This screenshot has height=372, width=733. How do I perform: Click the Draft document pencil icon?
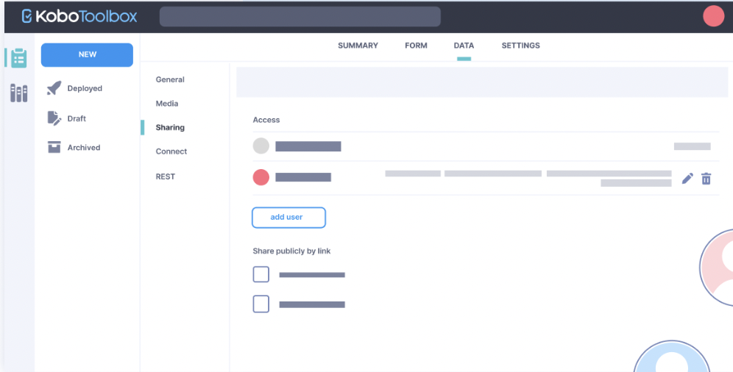tap(54, 118)
